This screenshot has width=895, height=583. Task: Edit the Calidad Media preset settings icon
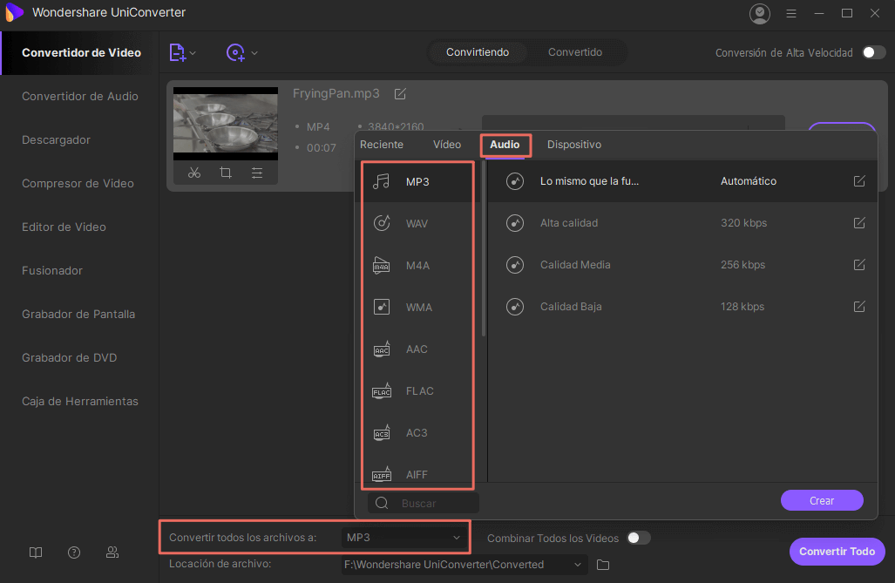pos(859,264)
